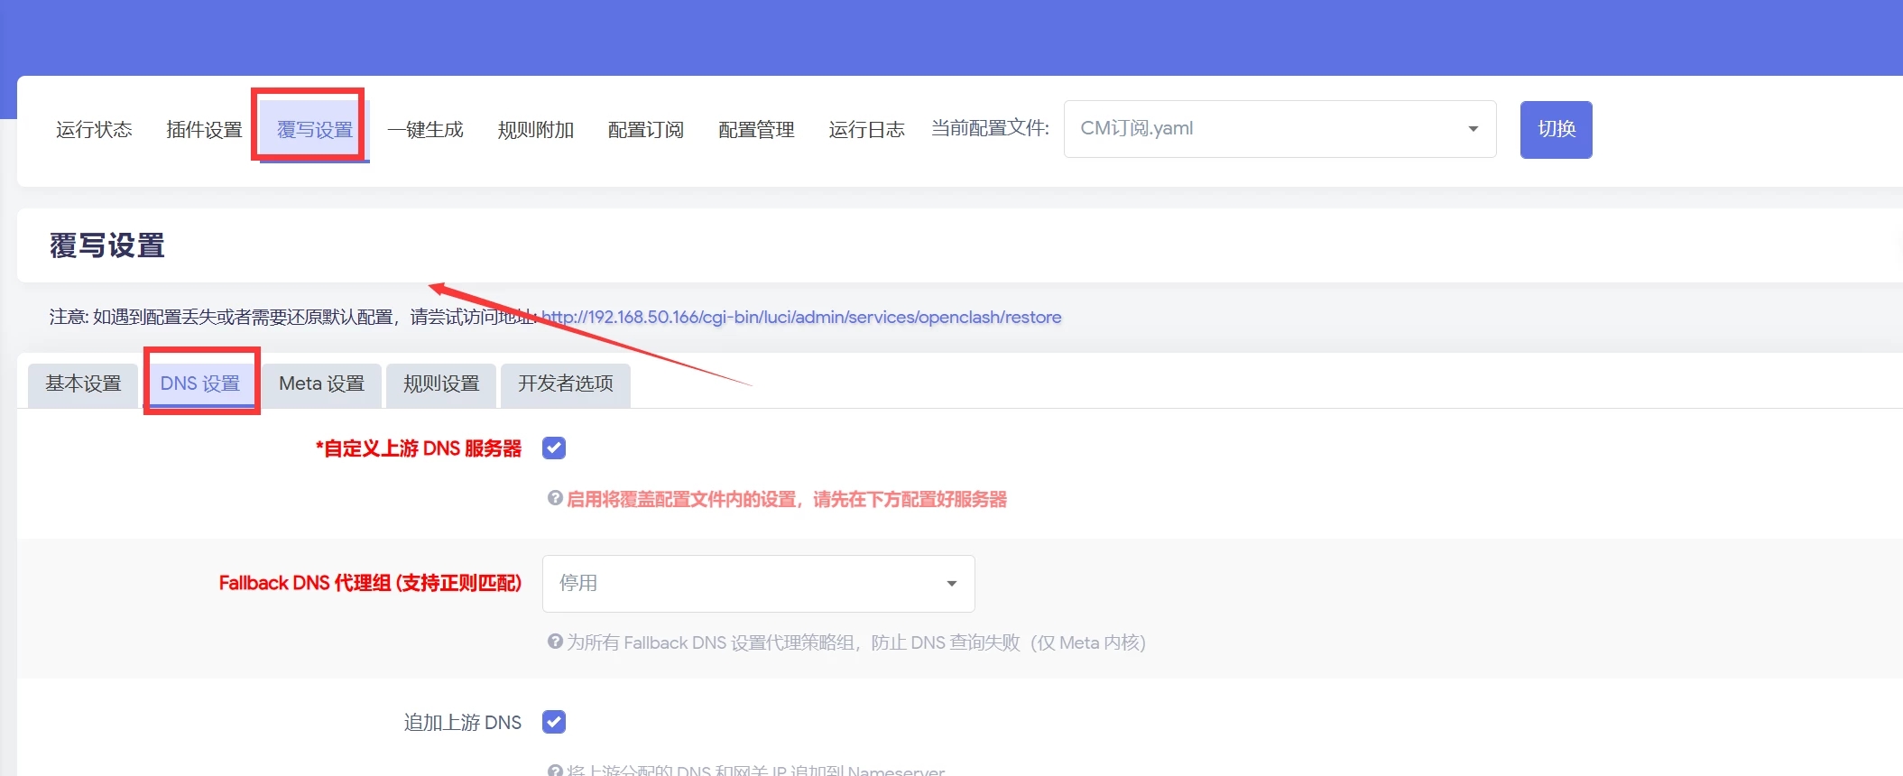The image size is (1903, 776).
Task: Click the 切换 button
Action: 1556,129
